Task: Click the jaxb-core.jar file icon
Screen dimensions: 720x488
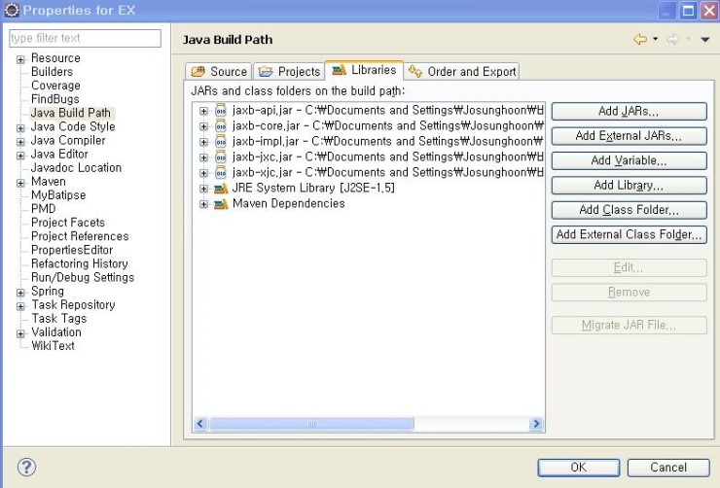Action: (x=221, y=126)
